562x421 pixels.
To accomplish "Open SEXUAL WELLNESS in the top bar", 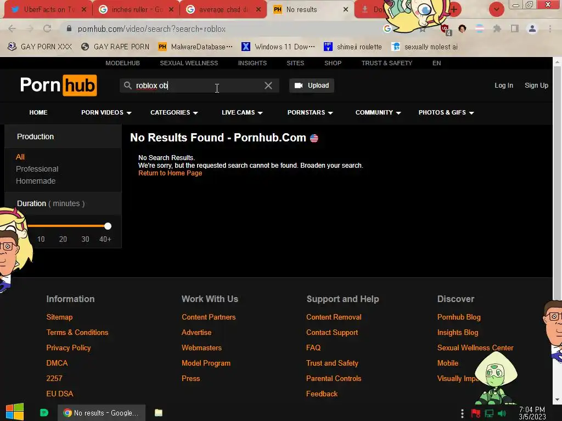I will (x=189, y=63).
